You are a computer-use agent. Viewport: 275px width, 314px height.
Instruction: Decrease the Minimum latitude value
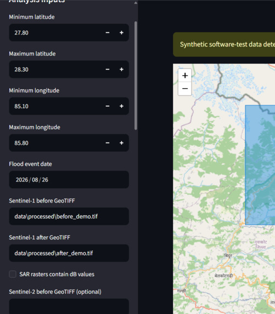[x=108, y=33]
